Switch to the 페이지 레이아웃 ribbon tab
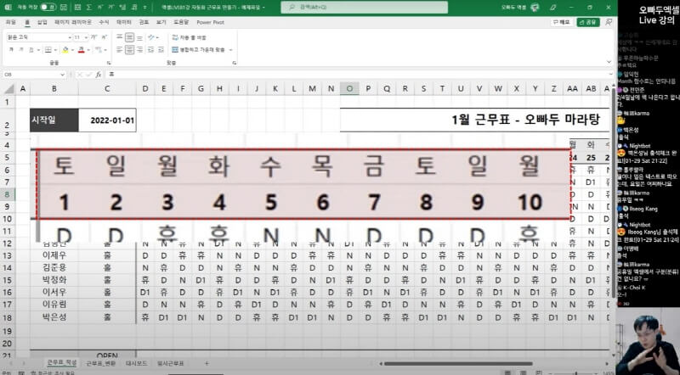 (73, 22)
